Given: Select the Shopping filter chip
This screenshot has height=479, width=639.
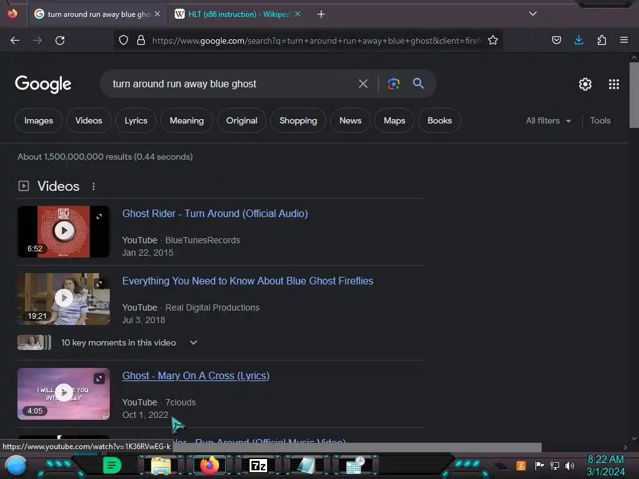Looking at the screenshot, I should coord(298,120).
